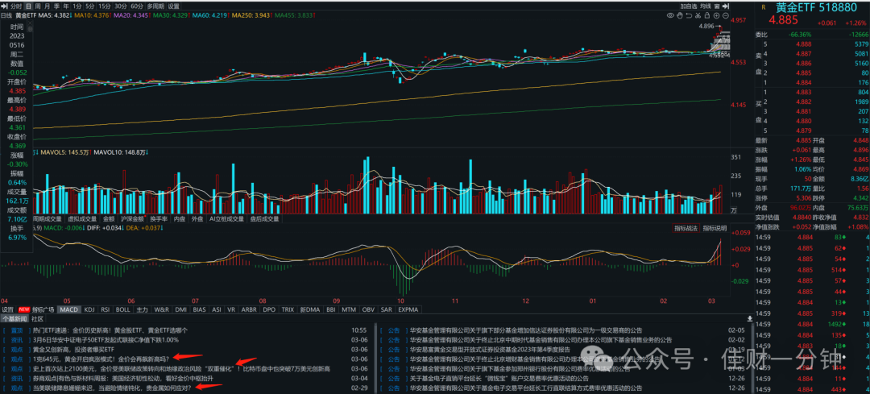Select the BOLL indicator tab
The image size is (870, 394).
pyautogui.click(x=123, y=309)
